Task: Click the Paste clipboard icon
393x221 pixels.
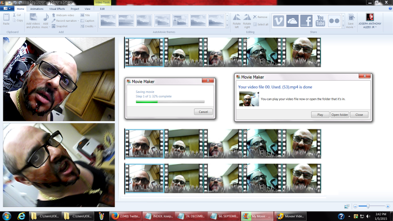Action: click(x=6, y=17)
